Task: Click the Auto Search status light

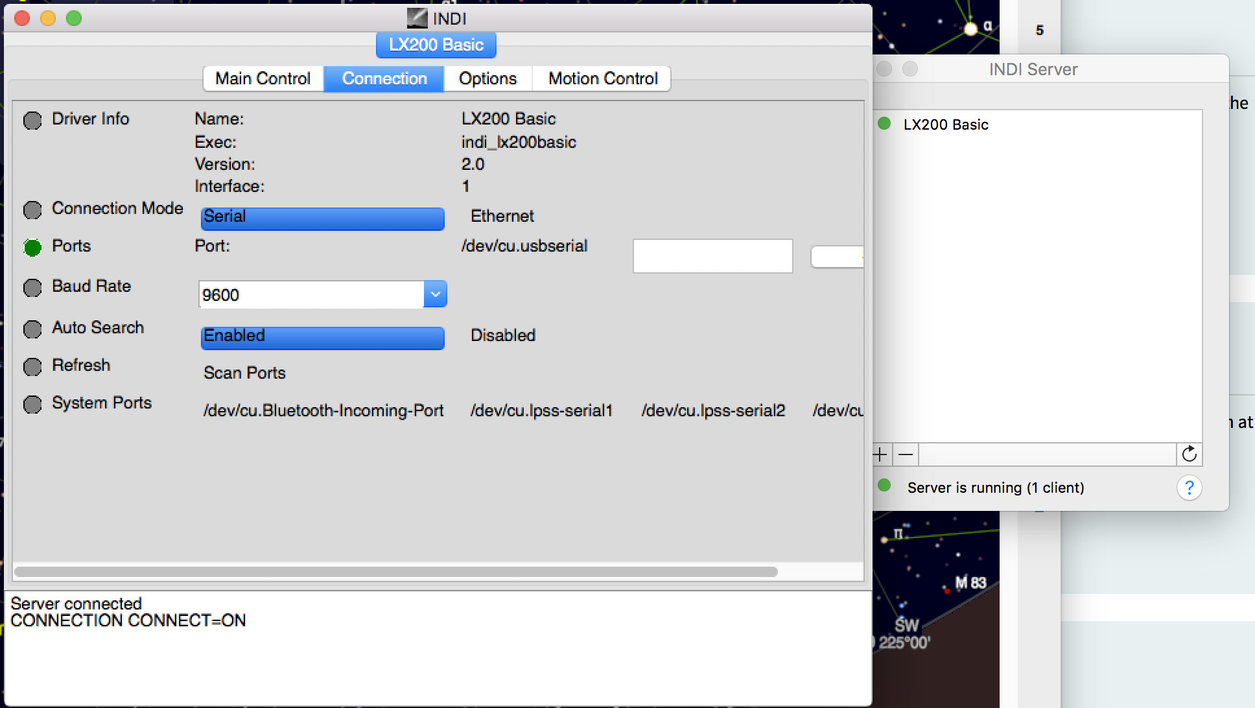Action: [x=32, y=329]
